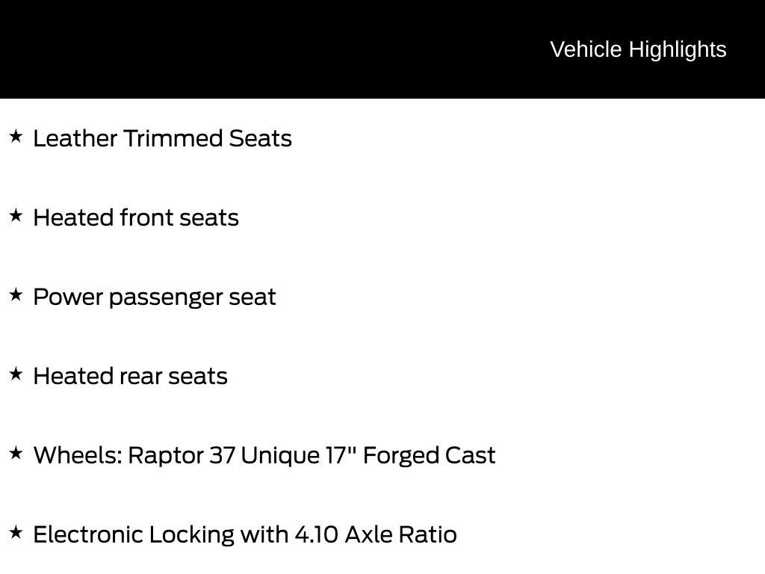
Task: Click the Vehicle Highlights title
Action: tap(638, 49)
